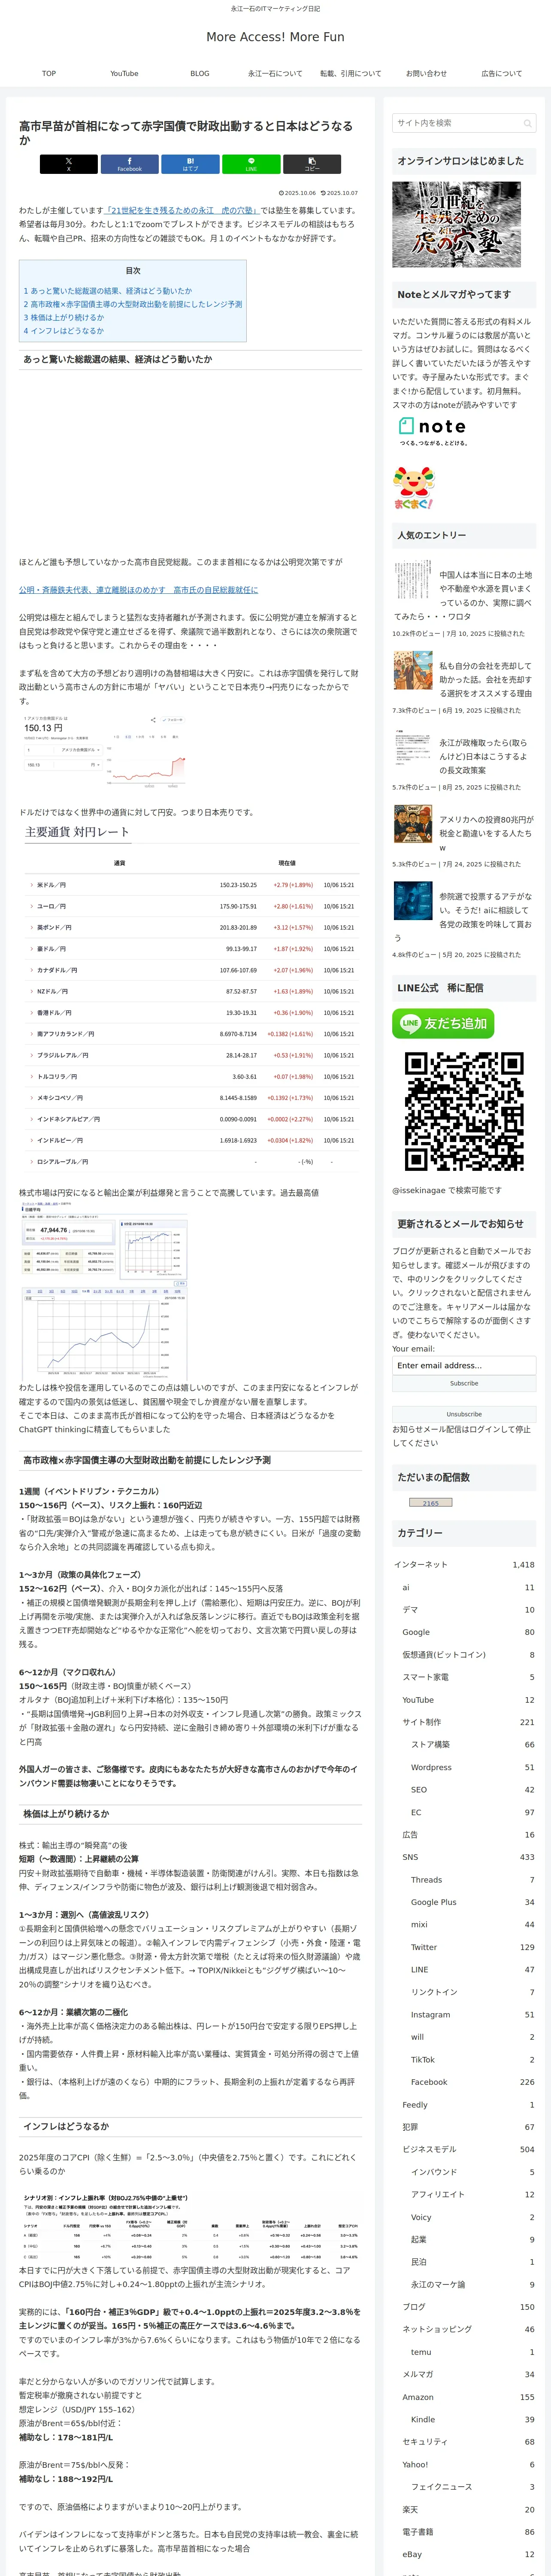The height and width of the screenshot is (2576, 551).
Task: Open the More Access! More Fun site title
Action: click(275, 37)
